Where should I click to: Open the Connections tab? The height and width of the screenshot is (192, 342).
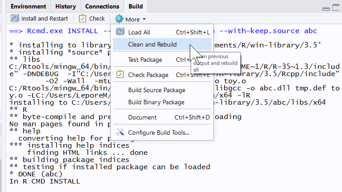point(102,6)
